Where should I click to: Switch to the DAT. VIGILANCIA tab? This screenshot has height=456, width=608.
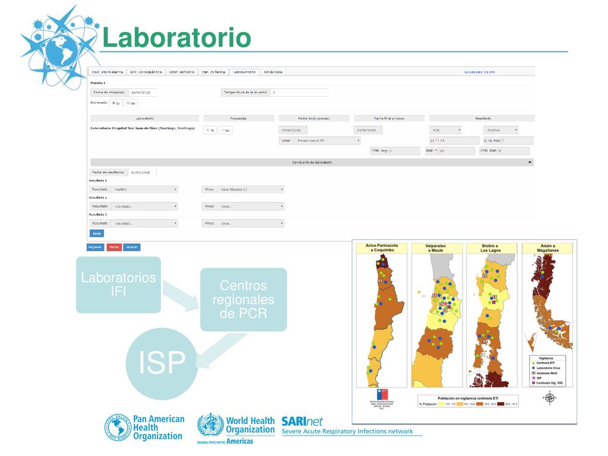coord(107,72)
